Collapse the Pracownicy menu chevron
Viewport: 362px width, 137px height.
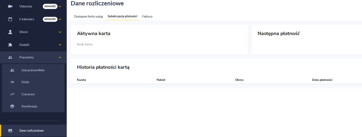[60, 57]
